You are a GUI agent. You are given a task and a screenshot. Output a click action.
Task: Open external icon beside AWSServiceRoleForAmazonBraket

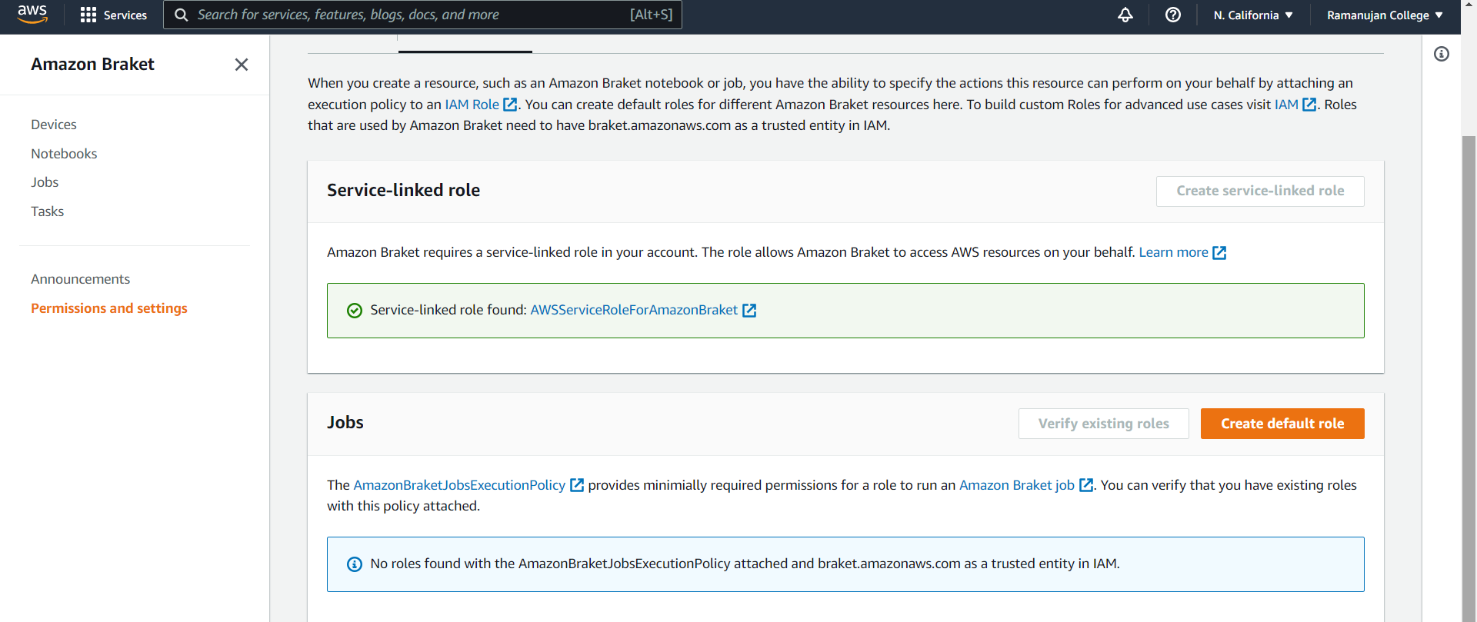click(x=749, y=311)
